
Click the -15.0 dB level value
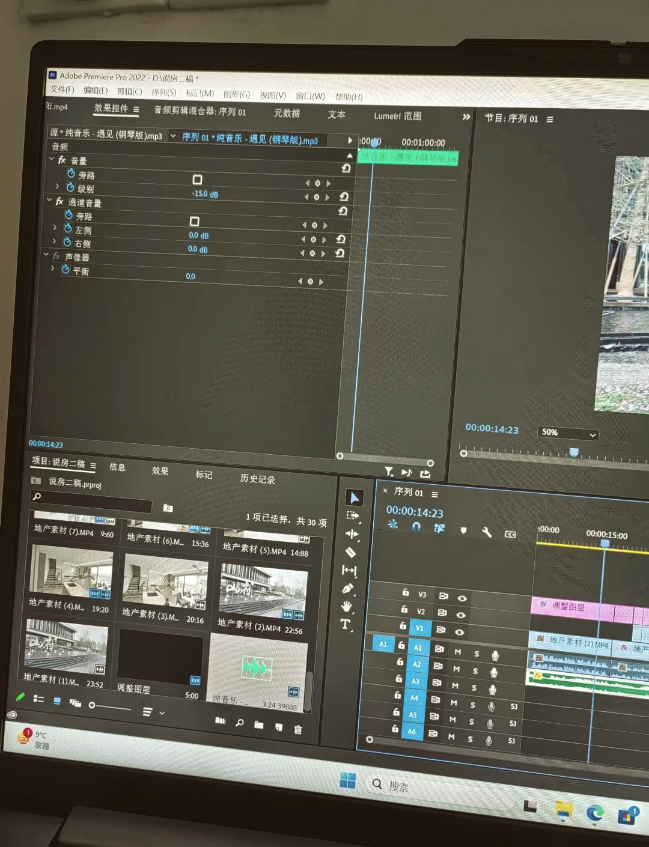pos(205,194)
